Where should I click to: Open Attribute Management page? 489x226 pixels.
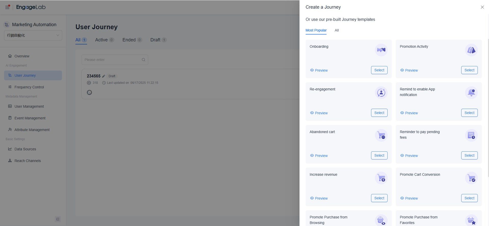(33, 130)
